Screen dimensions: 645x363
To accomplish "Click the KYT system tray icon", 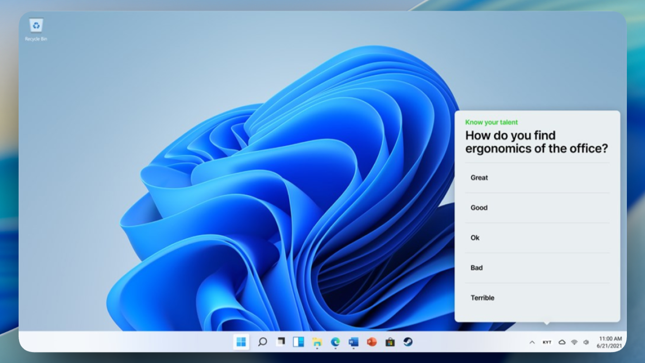I will tap(547, 342).
